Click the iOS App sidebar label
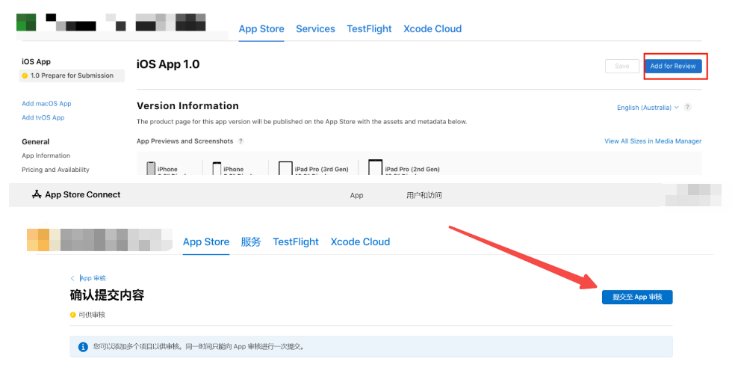 [36, 62]
